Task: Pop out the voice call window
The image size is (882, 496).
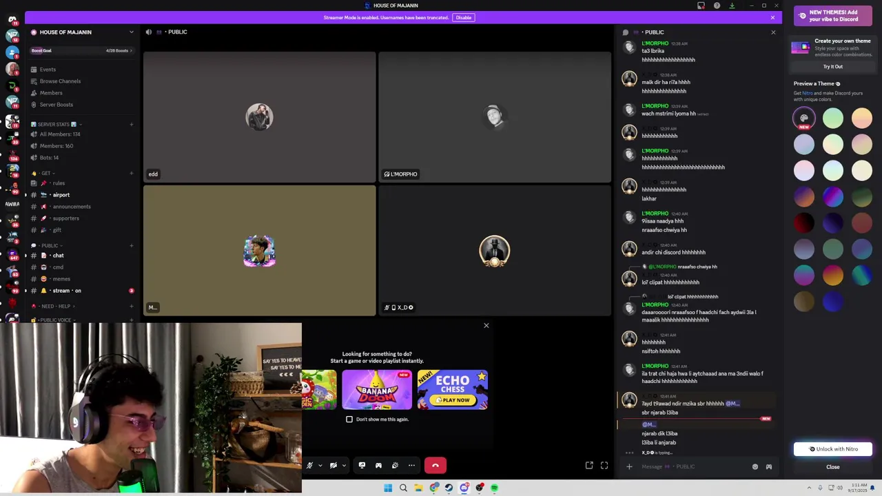Action: (589, 466)
